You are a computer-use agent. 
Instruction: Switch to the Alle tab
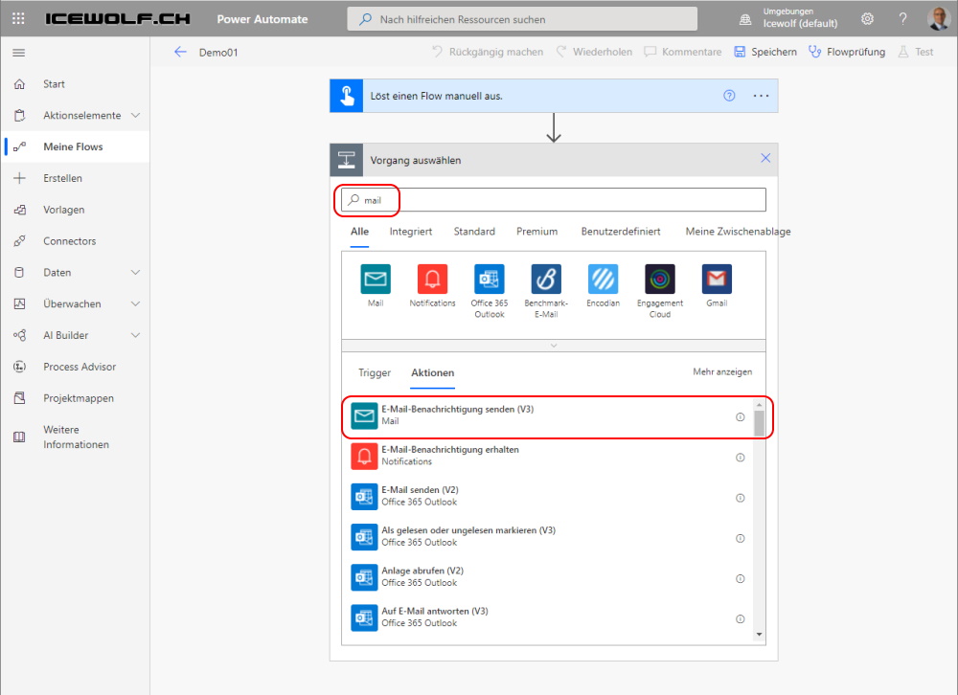tap(359, 232)
